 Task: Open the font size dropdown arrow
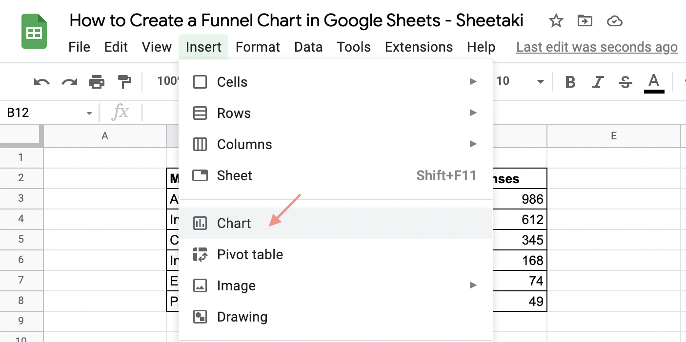[540, 82]
